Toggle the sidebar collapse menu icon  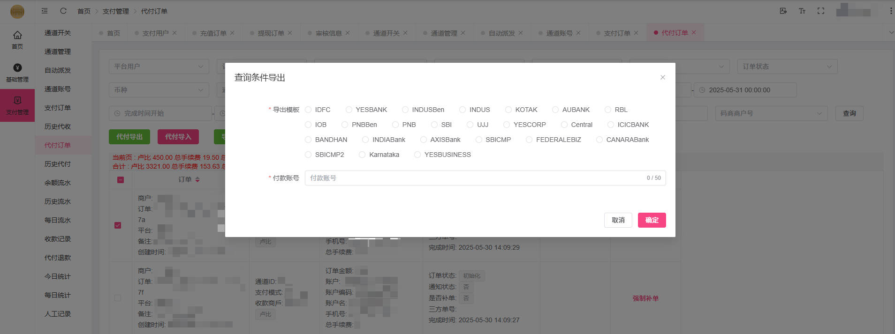click(x=45, y=11)
